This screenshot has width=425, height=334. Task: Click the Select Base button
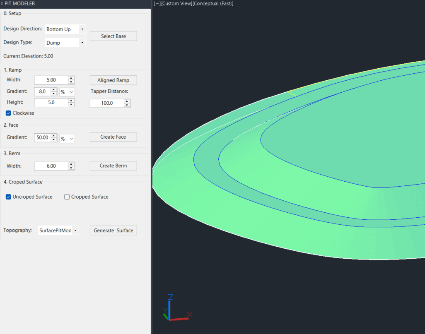[x=113, y=36]
